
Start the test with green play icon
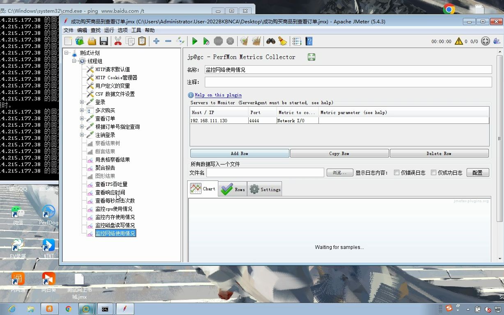tap(195, 41)
